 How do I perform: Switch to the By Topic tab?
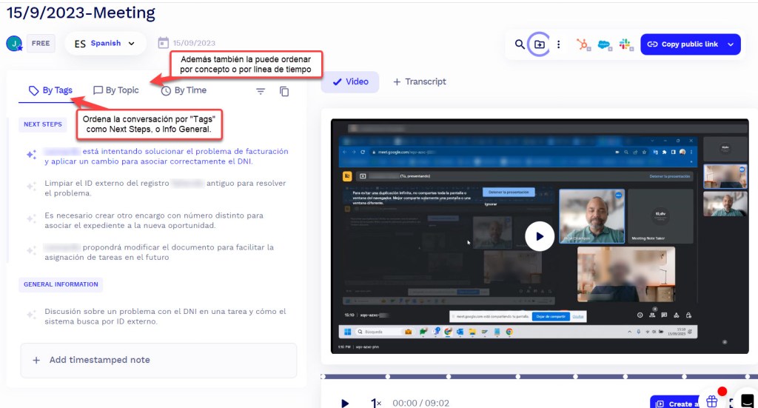(x=116, y=90)
